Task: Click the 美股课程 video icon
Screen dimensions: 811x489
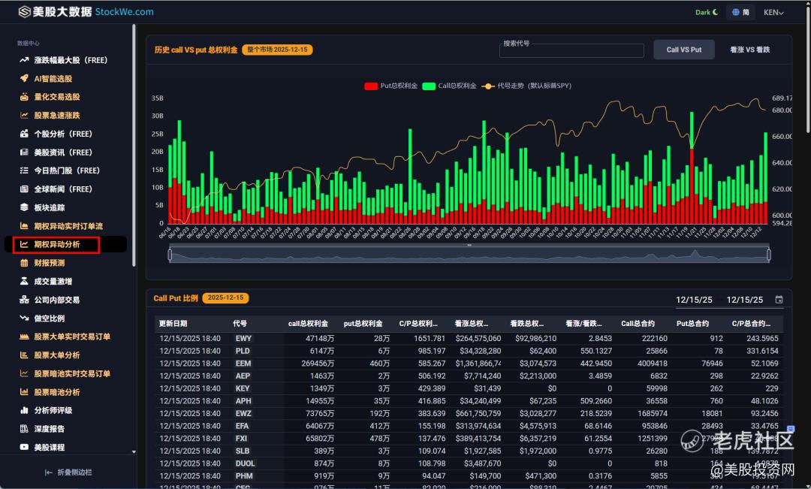Action: [24, 448]
